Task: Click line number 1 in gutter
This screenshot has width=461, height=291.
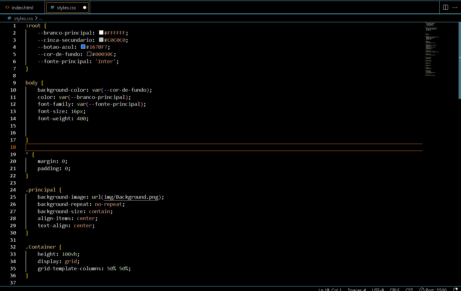Action: coord(14,26)
